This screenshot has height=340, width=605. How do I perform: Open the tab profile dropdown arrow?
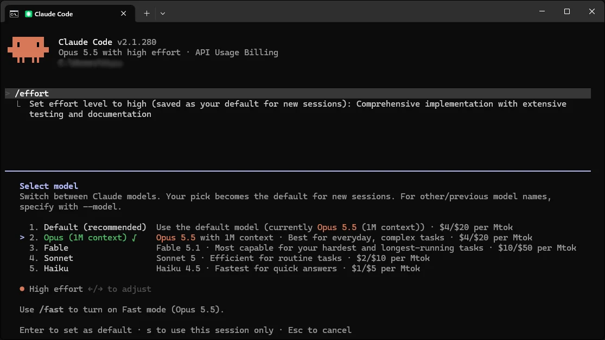[x=163, y=14]
